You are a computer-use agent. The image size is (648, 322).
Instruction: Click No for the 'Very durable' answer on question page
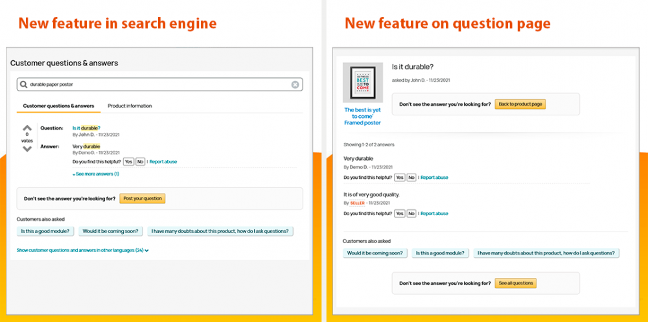[411, 178]
